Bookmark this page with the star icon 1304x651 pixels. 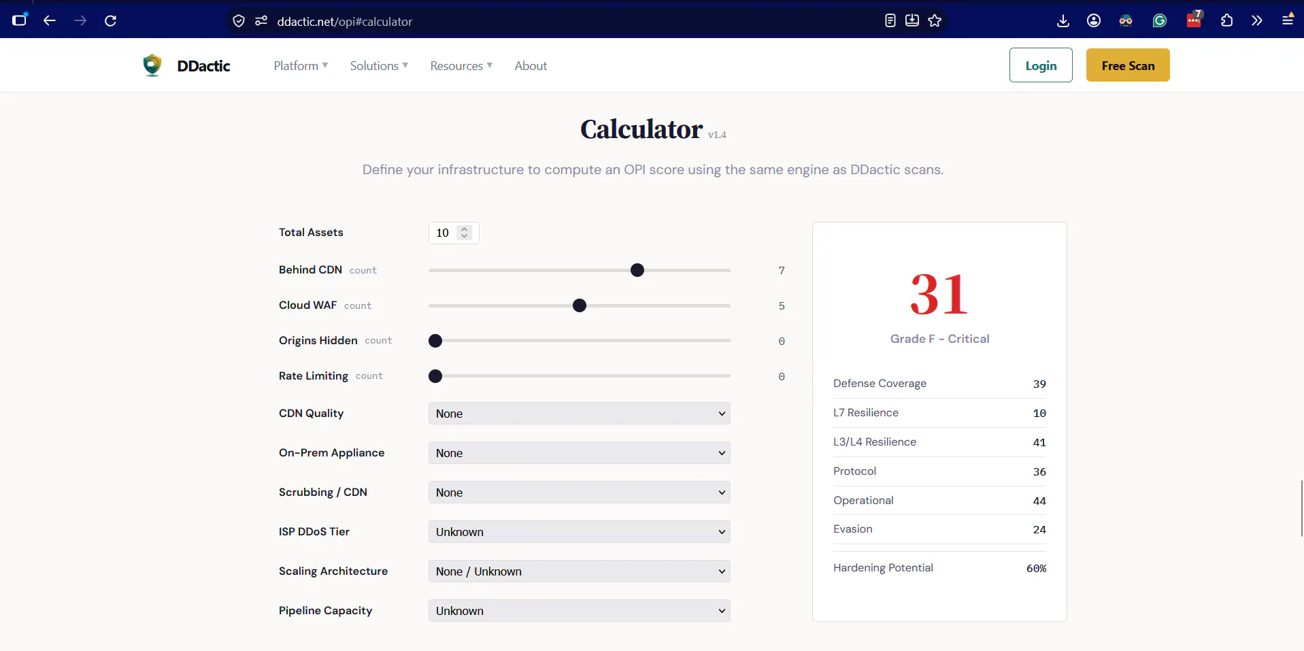pos(935,20)
